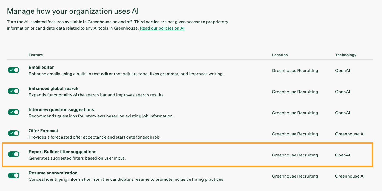Click the Feature column header
This screenshot has height=191, width=382.
click(36, 55)
